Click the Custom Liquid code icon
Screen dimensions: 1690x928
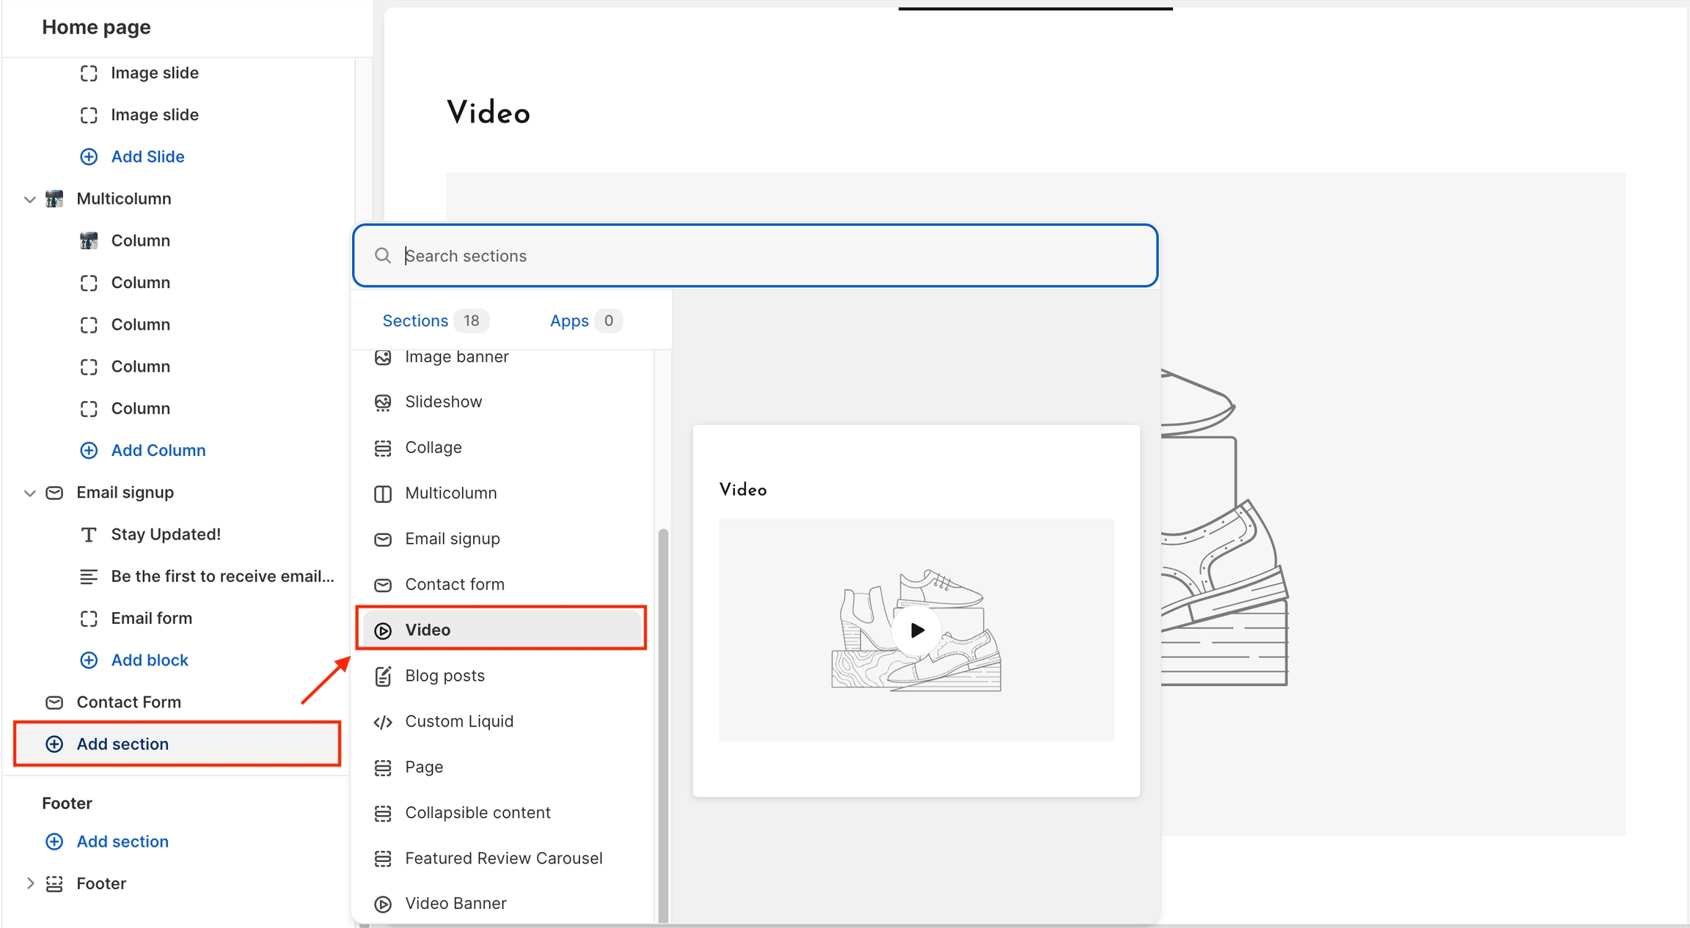383,722
